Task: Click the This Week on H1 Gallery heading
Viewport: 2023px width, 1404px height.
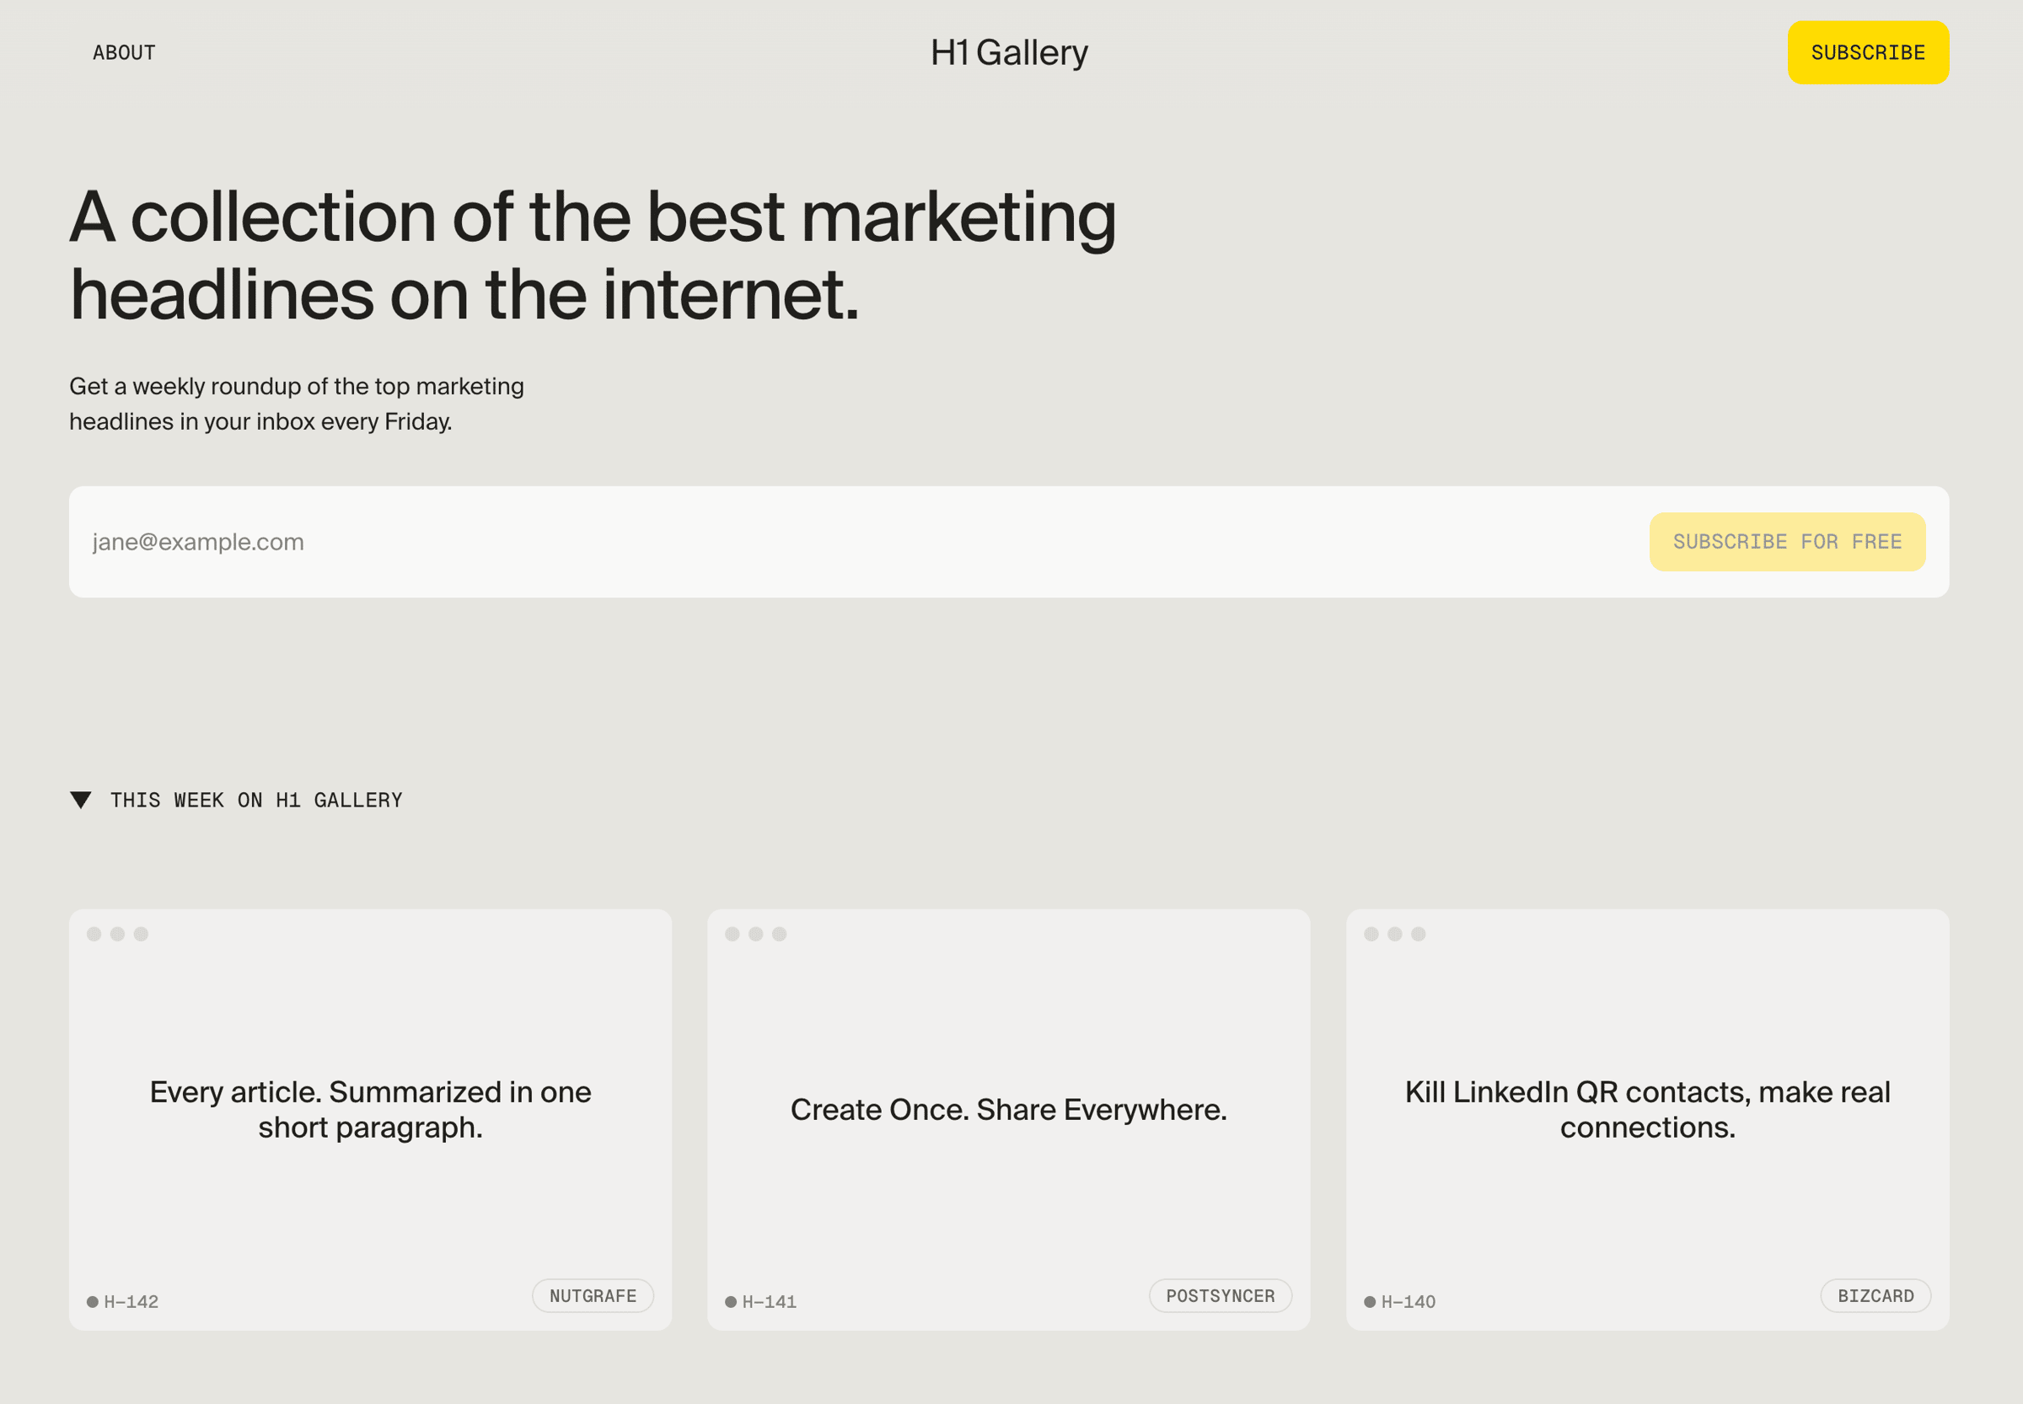Action: [x=256, y=801]
